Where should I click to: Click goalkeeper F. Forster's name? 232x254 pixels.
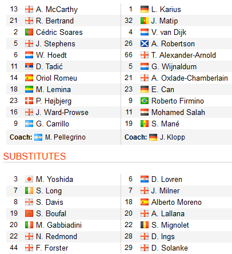coord(52,248)
